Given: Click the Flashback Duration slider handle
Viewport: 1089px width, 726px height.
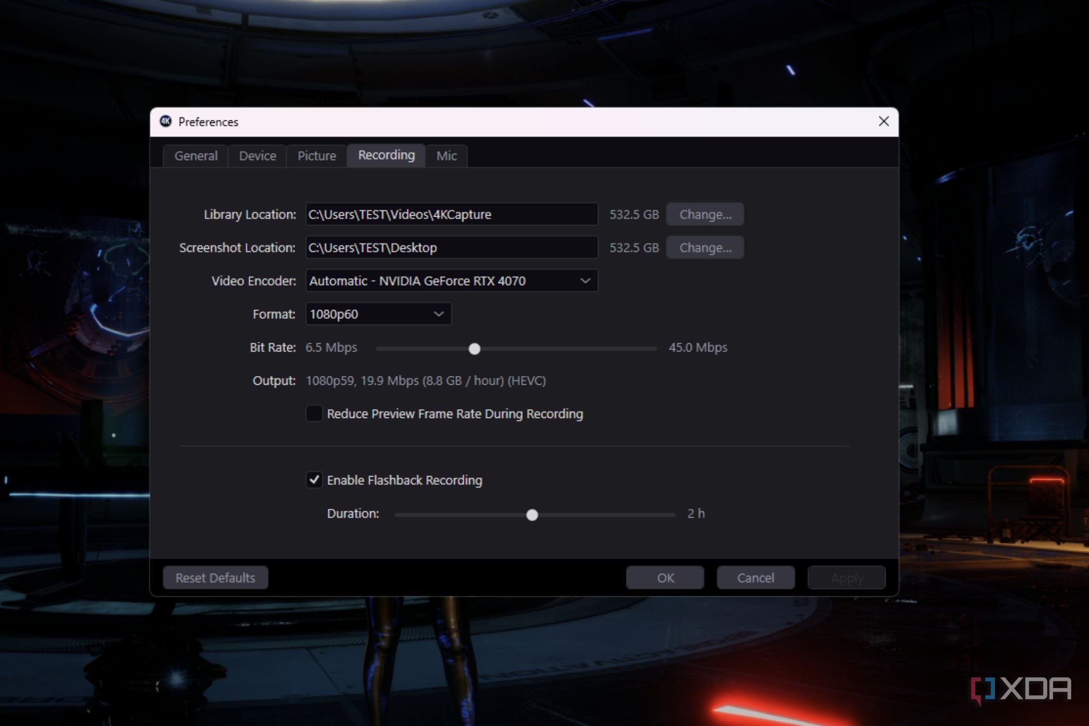Looking at the screenshot, I should click(532, 515).
